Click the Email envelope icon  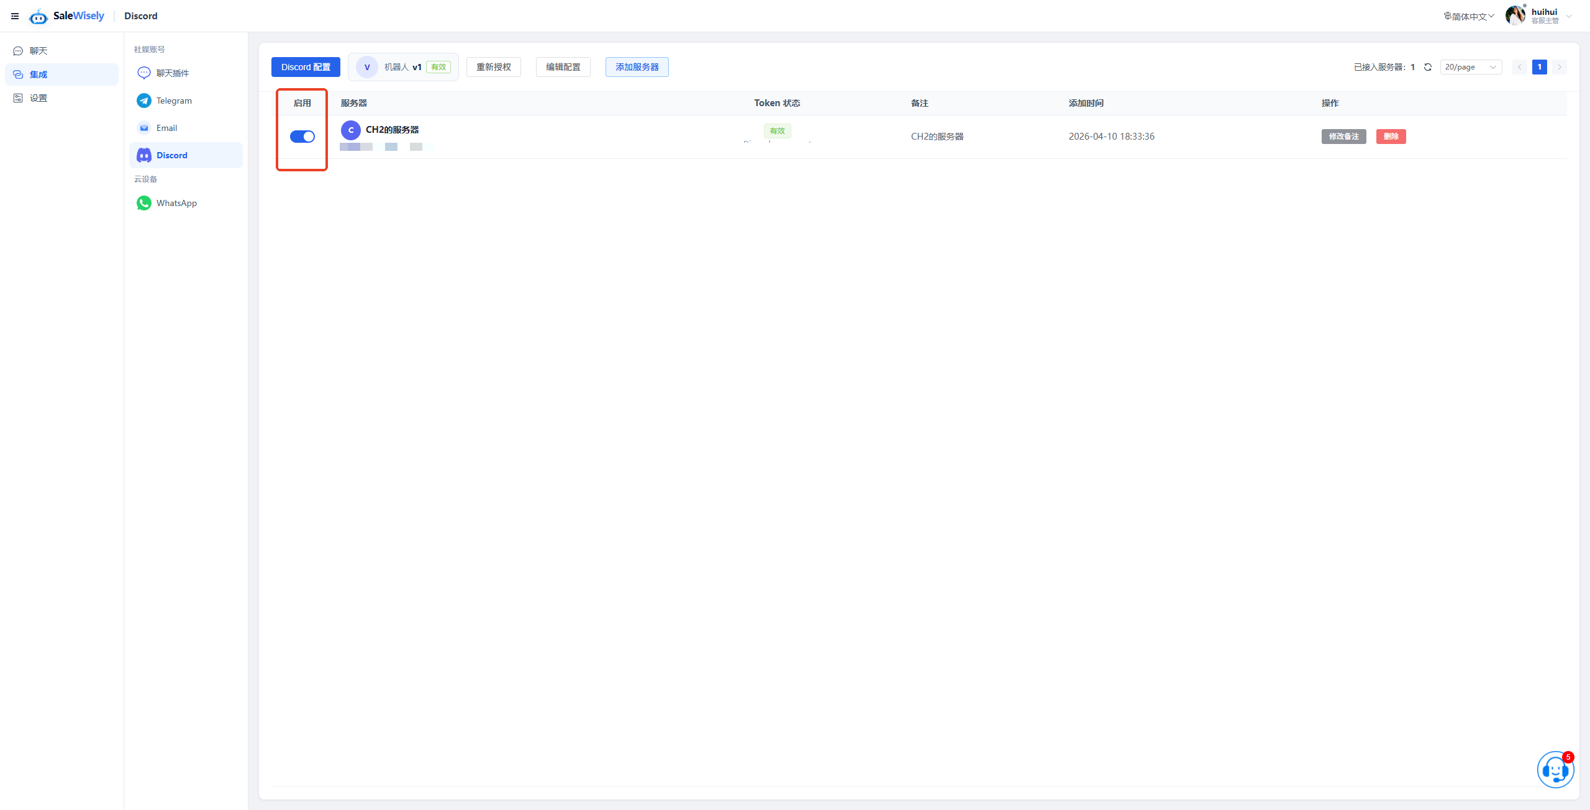pyautogui.click(x=144, y=128)
